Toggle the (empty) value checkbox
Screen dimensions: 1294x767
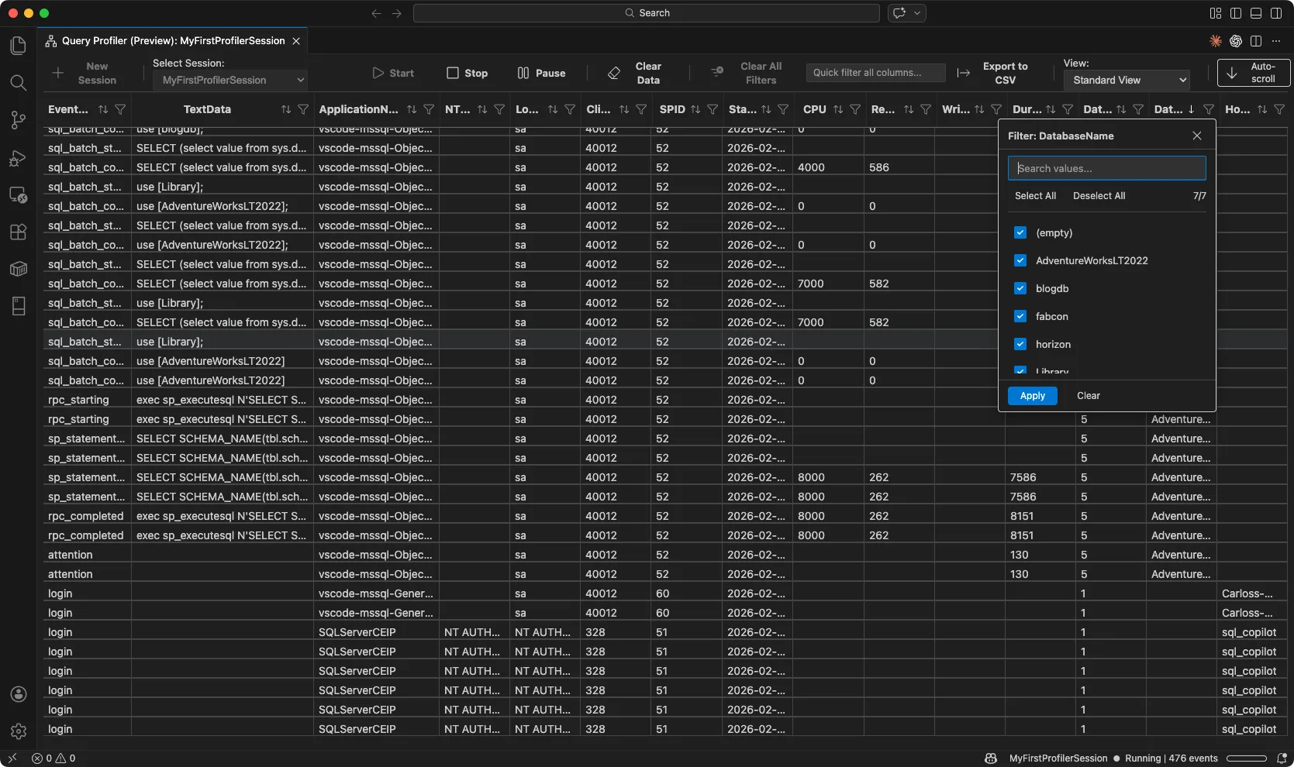[1020, 232]
